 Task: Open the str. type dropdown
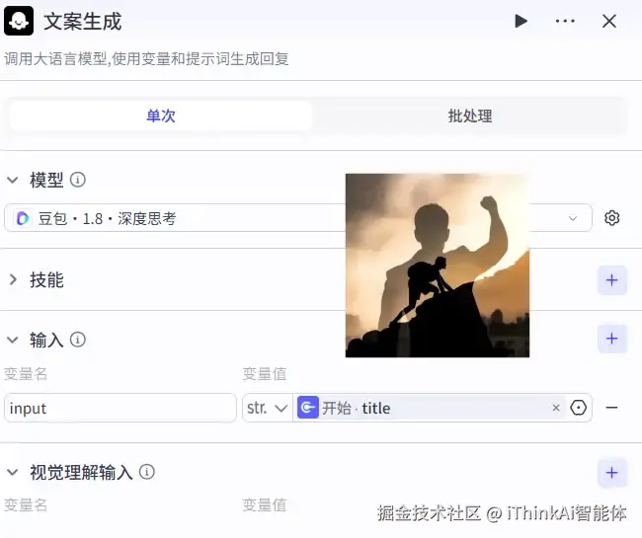click(x=268, y=408)
